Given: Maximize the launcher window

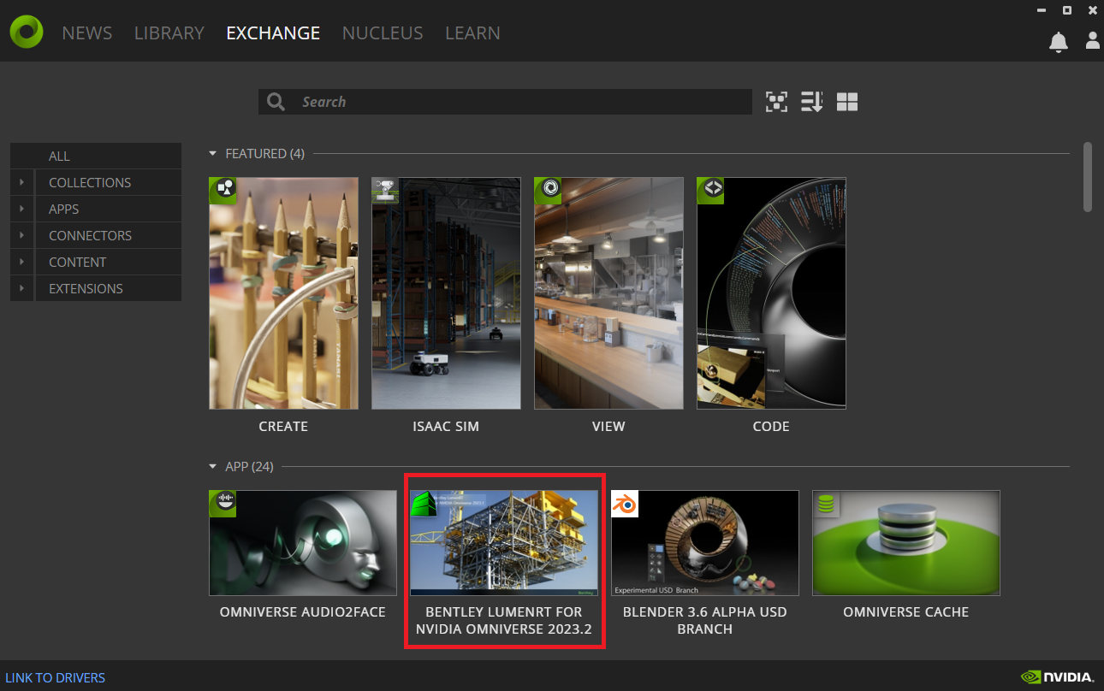Looking at the screenshot, I should coord(1067,10).
